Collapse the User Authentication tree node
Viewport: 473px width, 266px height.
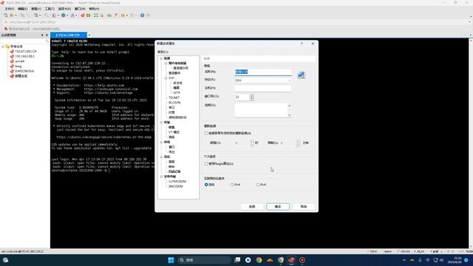166,64
